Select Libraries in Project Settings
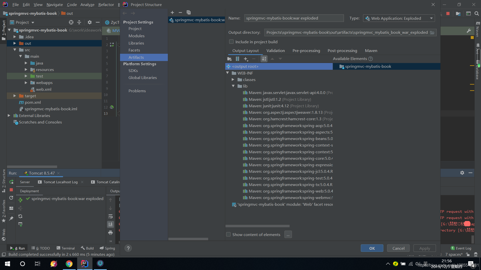 pos(136,43)
